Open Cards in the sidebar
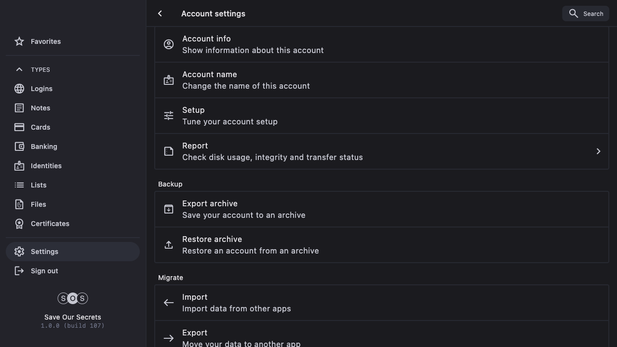The height and width of the screenshot is (347, 617). tap(40, 127)
